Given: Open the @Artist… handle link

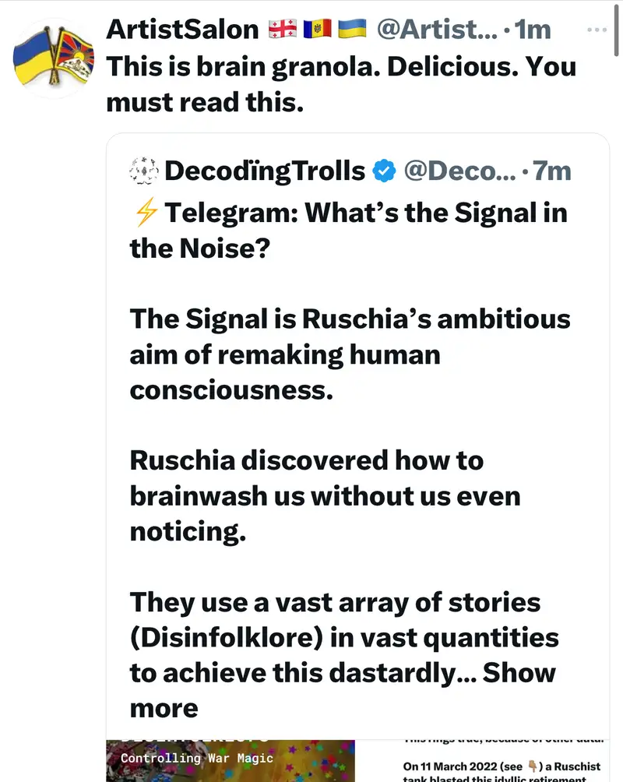Looking at the screenshot, I should click(x=437, y=30).
